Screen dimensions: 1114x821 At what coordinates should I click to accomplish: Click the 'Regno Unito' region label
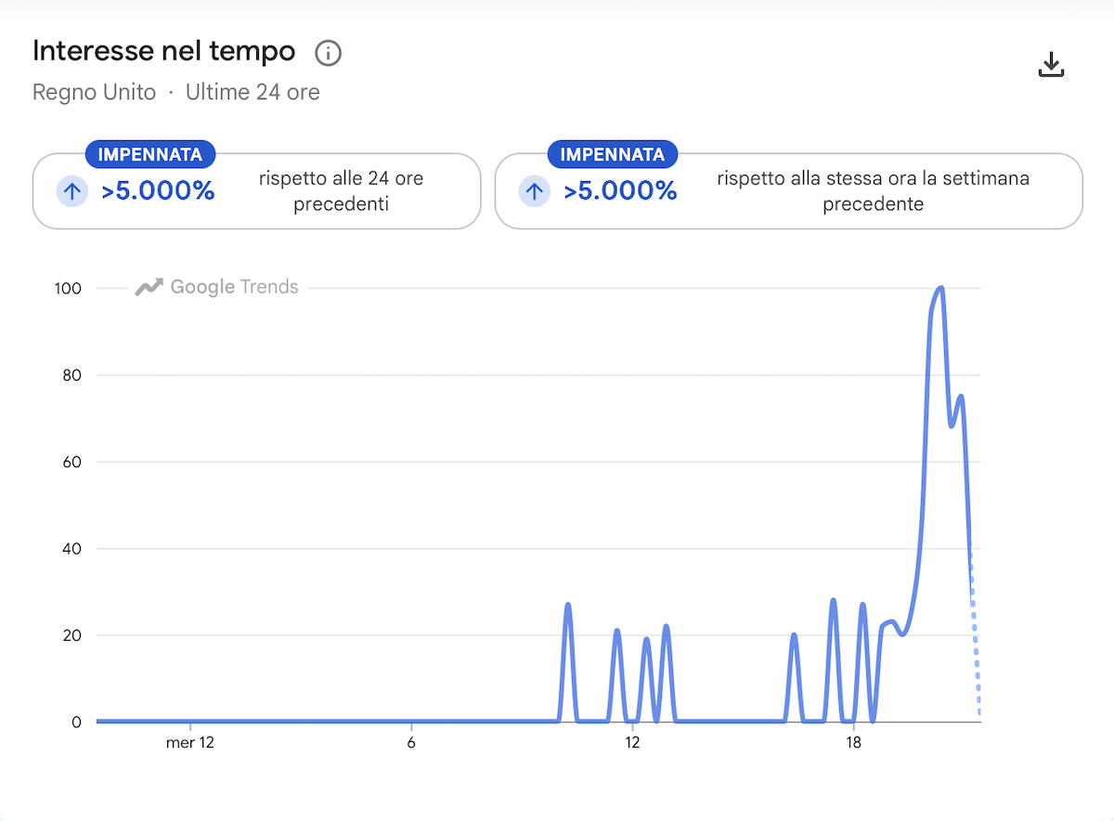[94, 93]
